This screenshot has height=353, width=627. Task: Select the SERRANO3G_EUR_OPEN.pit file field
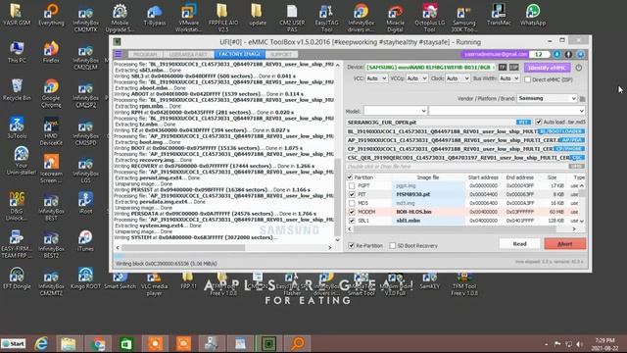click(430, 122)
